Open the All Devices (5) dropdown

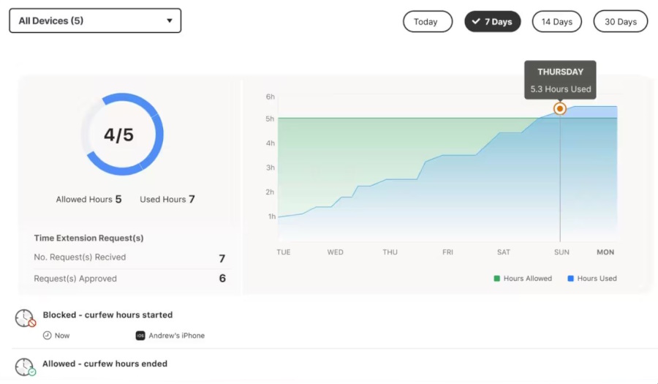(x=95, y=20)
